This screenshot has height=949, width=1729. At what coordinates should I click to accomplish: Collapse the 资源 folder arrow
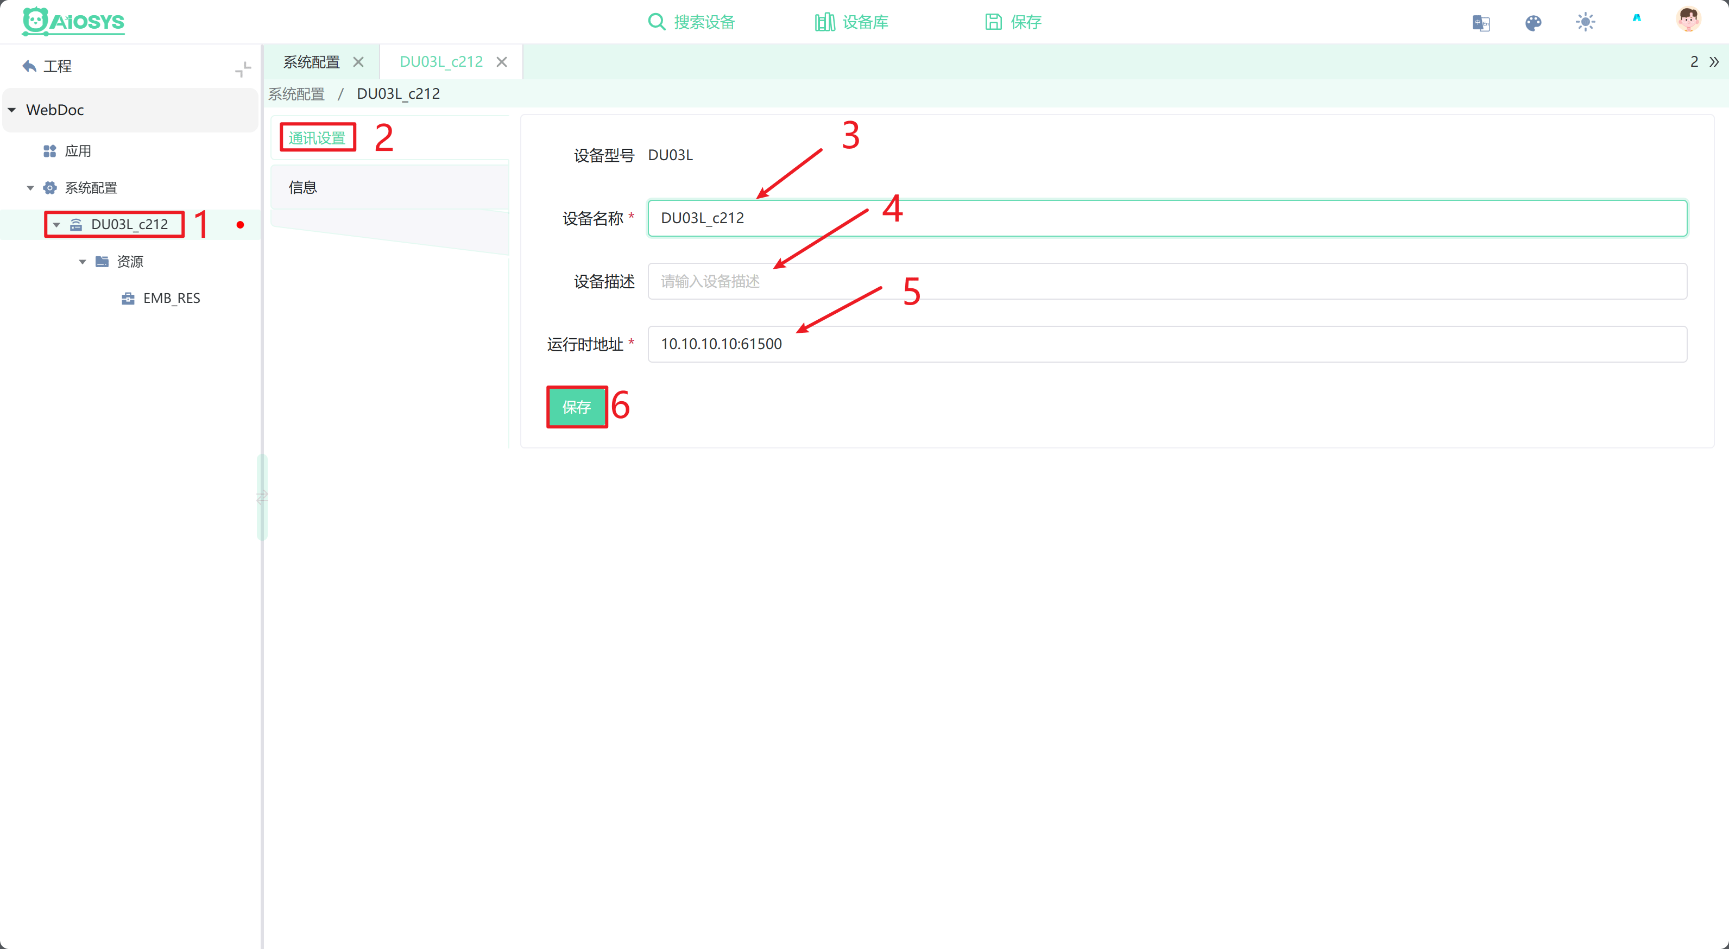tap(83, 262)
